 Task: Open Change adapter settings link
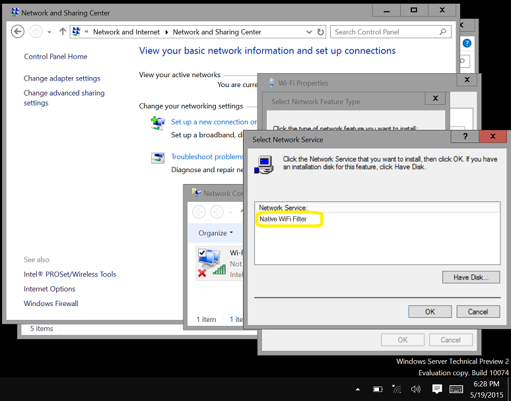coord(62,78)
